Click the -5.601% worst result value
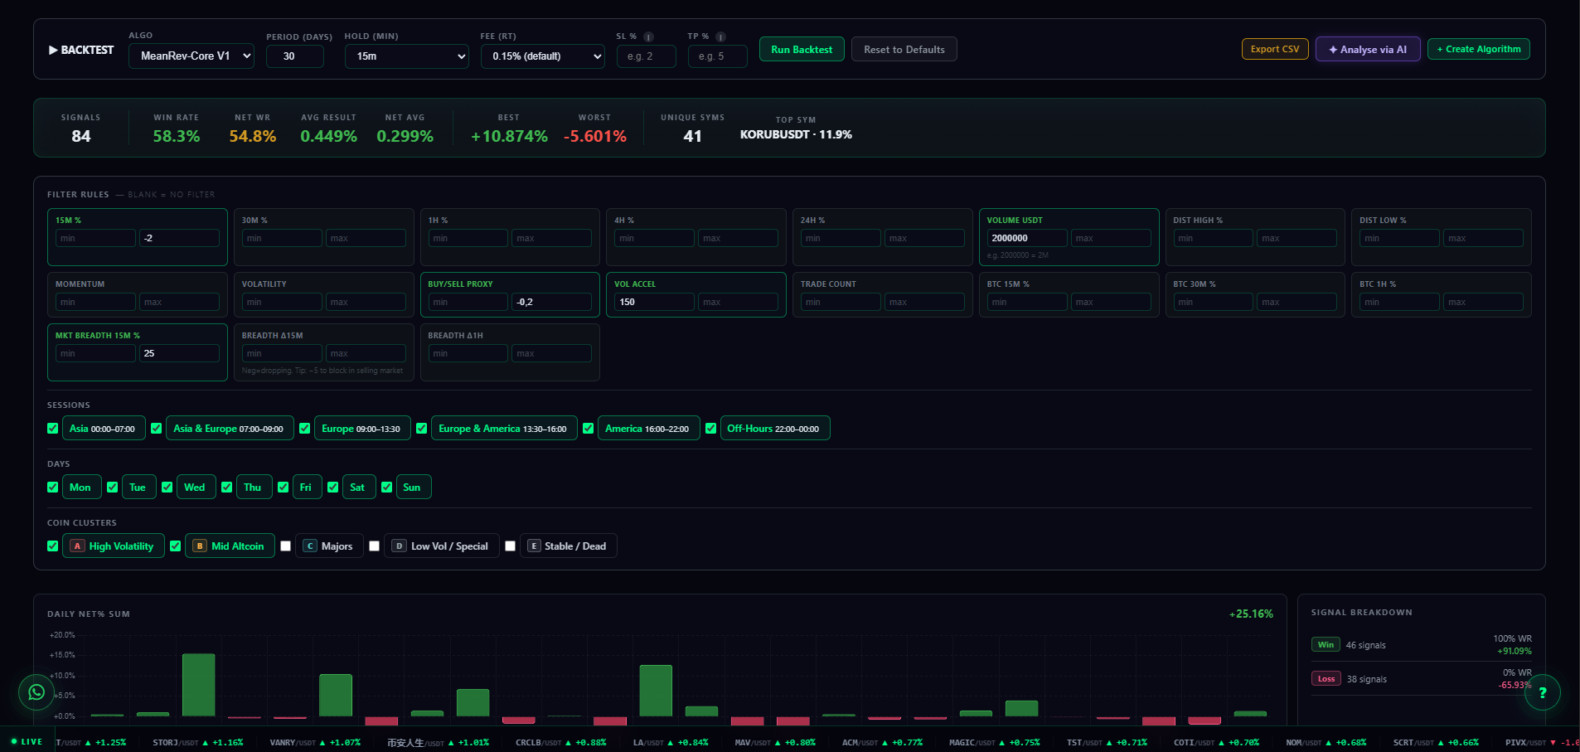The image size is (1580, 752). (x=595, y=136)
